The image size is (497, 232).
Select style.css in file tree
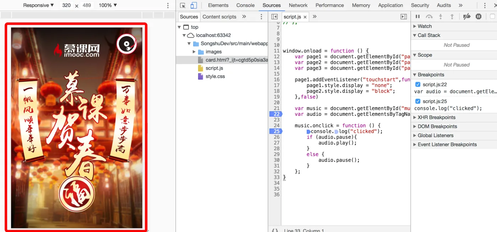215,76
